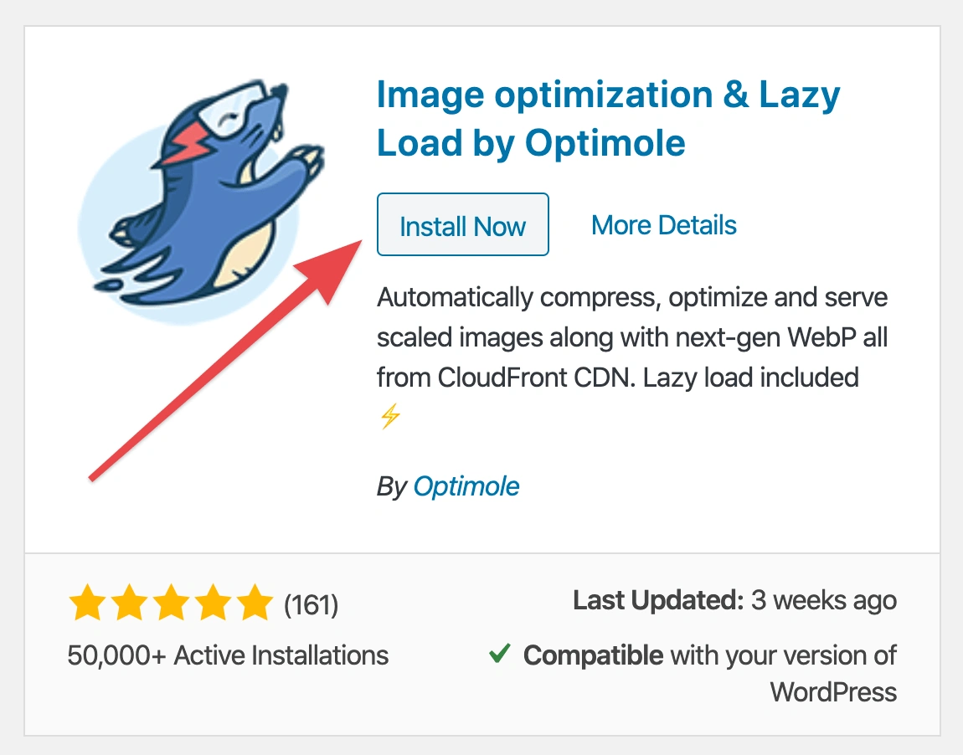Viewport: 963px width, 755px height.
Task: Click the first rating star
Action: click(86, 603)
